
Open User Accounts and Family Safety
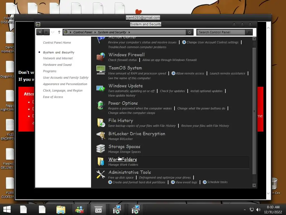(x=66, y=78)
